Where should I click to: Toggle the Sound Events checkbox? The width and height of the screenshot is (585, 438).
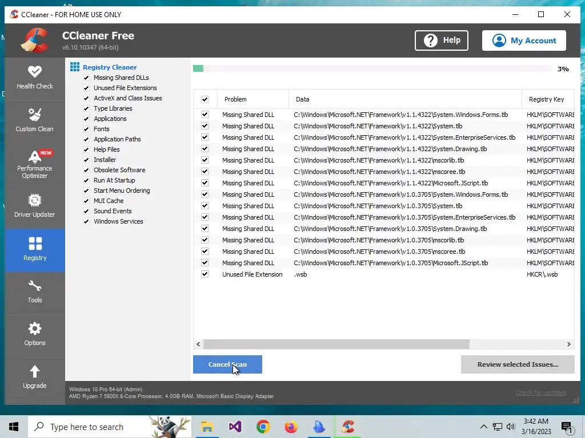coord(86,211)
